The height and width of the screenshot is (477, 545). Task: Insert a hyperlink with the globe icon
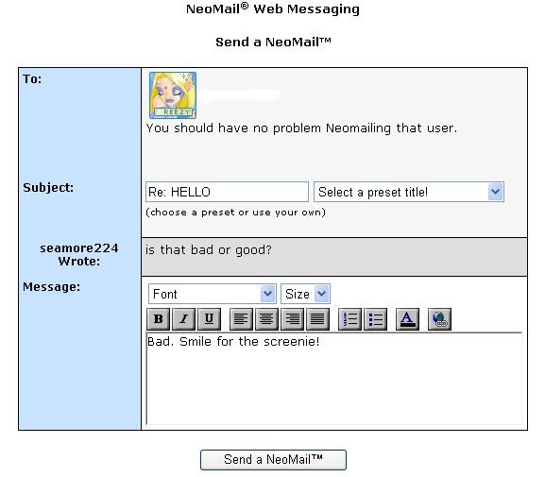pyautogui.click(x=440, y=319)
